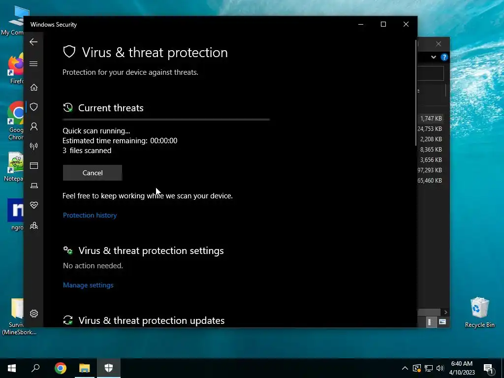
Task: Open Windows Security settings gear
Action: pyautogui.click(x=34, y=314)
